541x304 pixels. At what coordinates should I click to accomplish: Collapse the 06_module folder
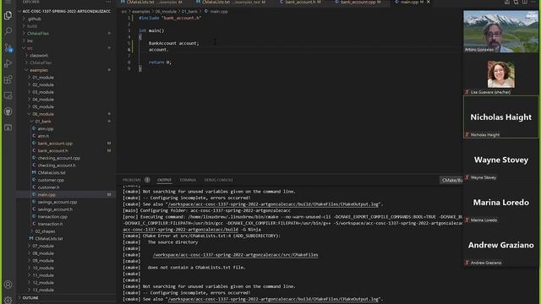pos(43,114)
